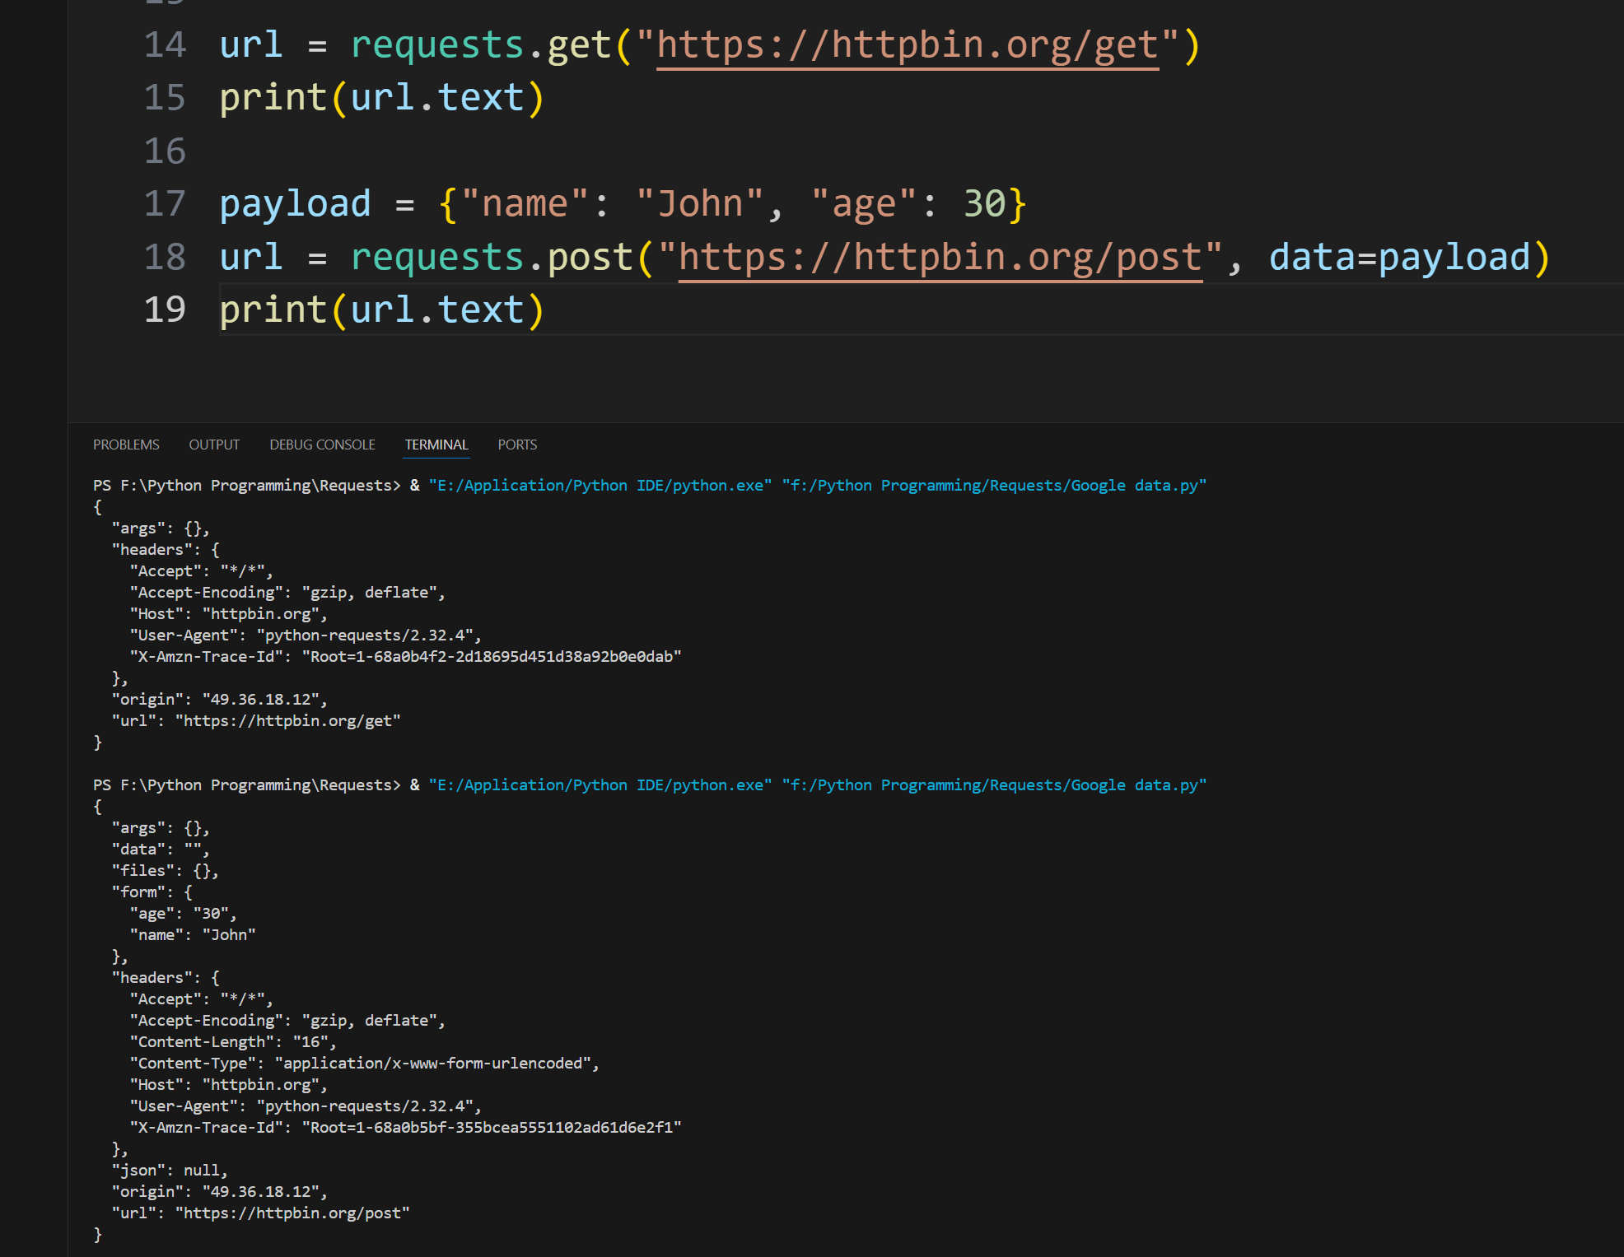Screen dimensions: 1624x1257
Task: Click the httpbin.org/post URL in line 18
Action: (940, 257)
